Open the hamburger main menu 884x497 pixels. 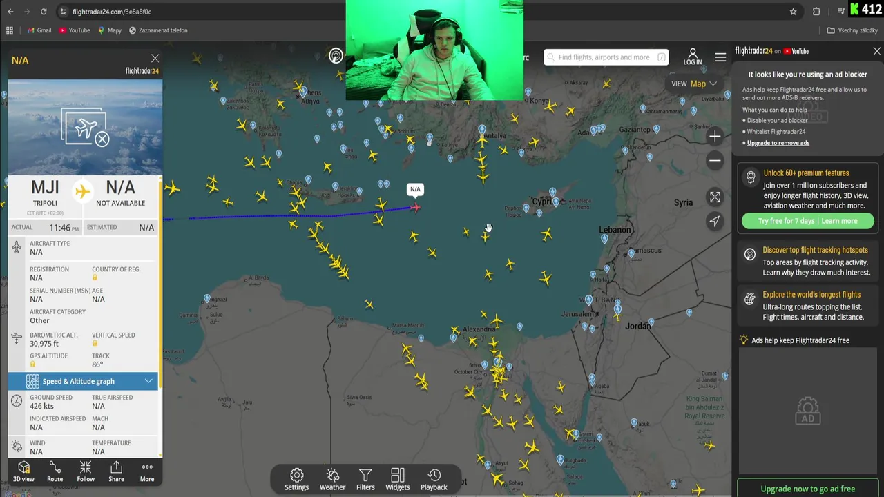click(720, 57)
